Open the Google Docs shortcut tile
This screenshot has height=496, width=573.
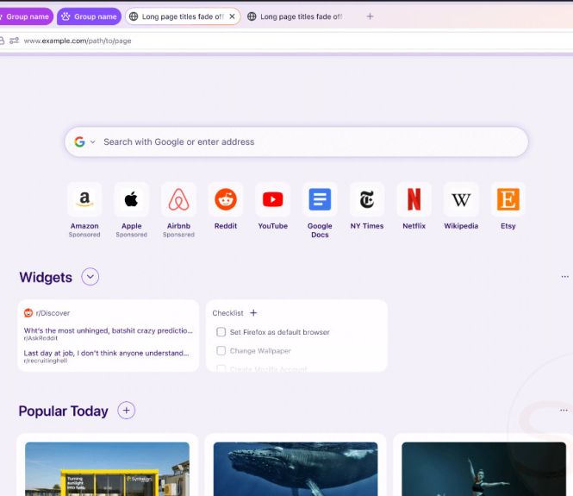tap(320, 199)
